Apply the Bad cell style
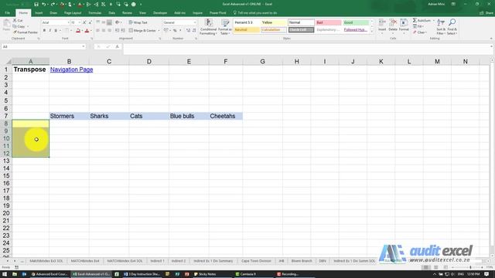The height and width of the screenshot is (278, 495). 328,22
